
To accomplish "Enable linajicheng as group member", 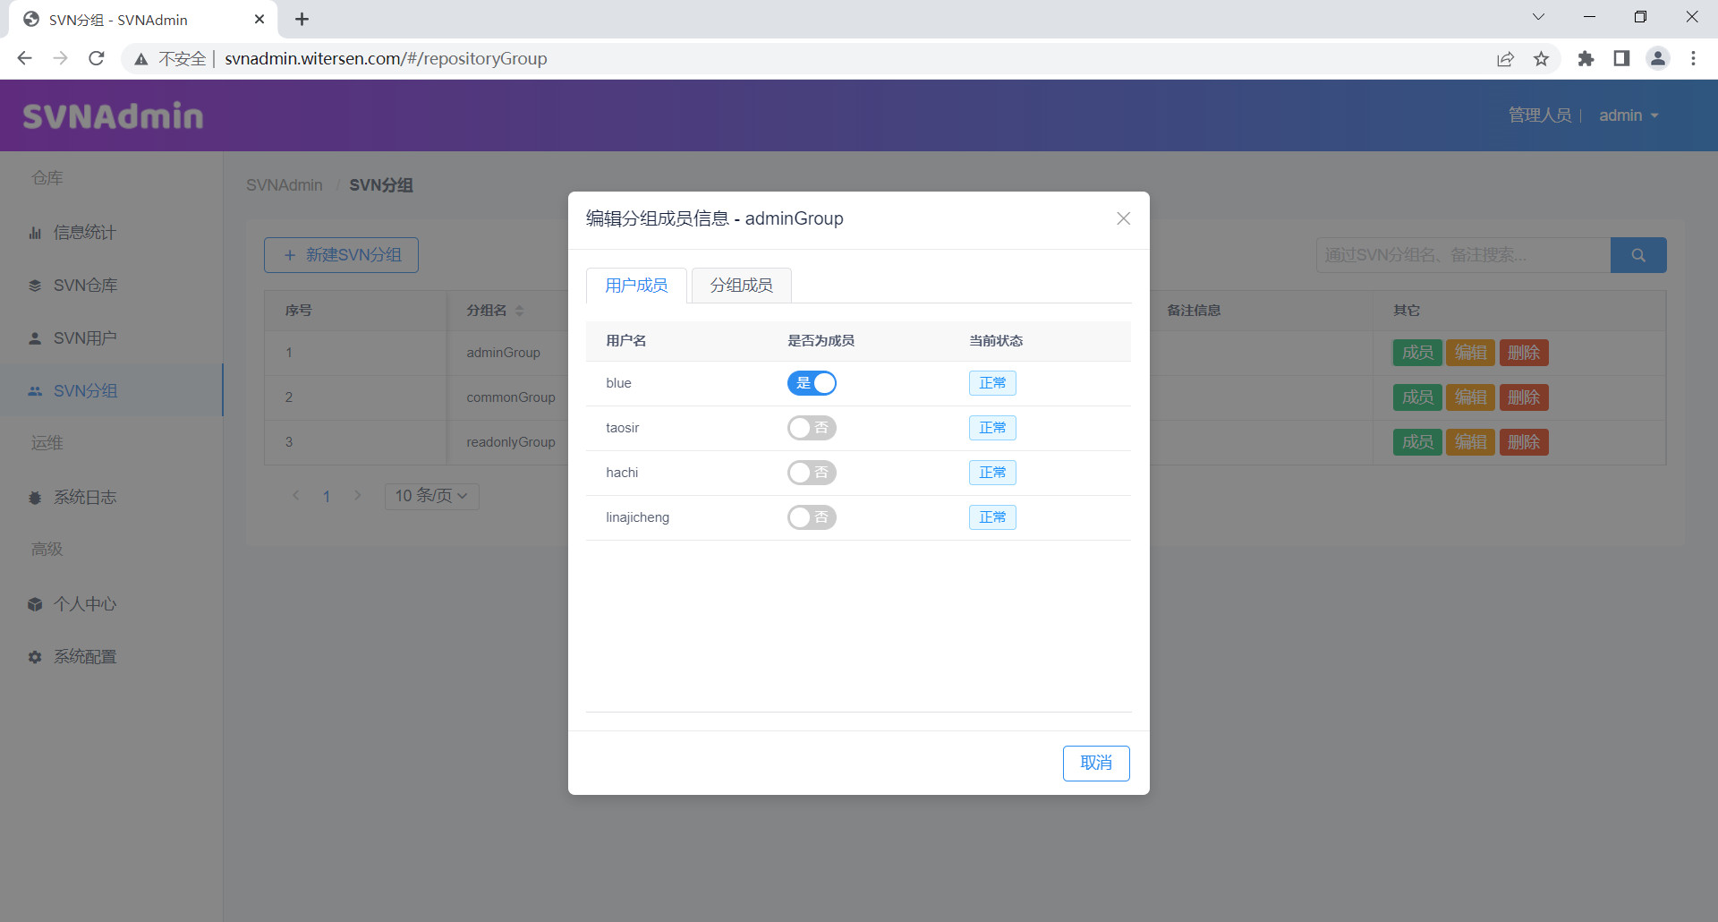I will (812, 517).
